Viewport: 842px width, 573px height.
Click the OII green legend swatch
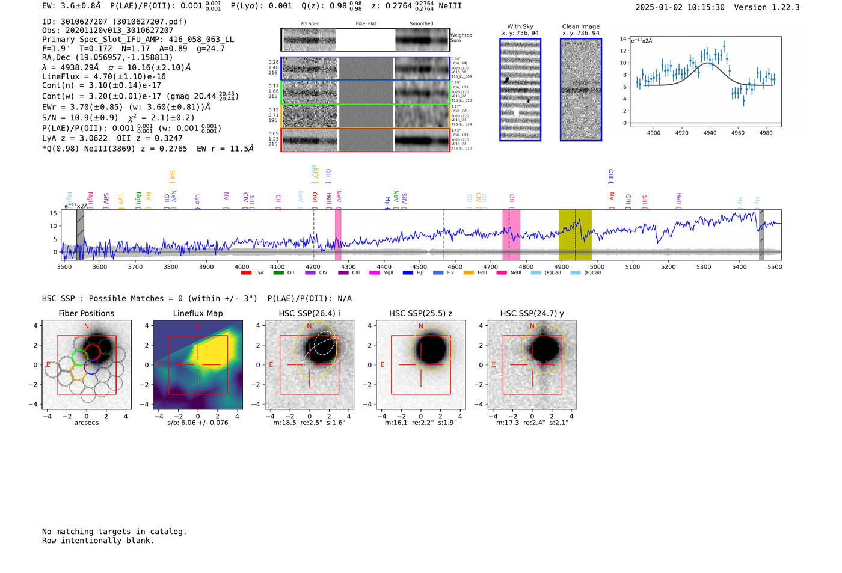coord(278,273)
